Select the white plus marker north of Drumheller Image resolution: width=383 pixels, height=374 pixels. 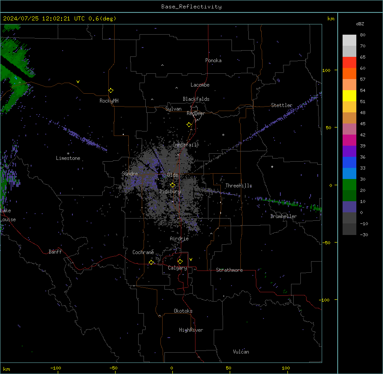point(272,167)
